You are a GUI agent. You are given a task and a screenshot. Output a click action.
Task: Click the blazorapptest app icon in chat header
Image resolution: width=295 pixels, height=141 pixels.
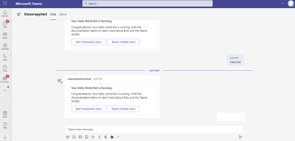[x=19, y=14]
